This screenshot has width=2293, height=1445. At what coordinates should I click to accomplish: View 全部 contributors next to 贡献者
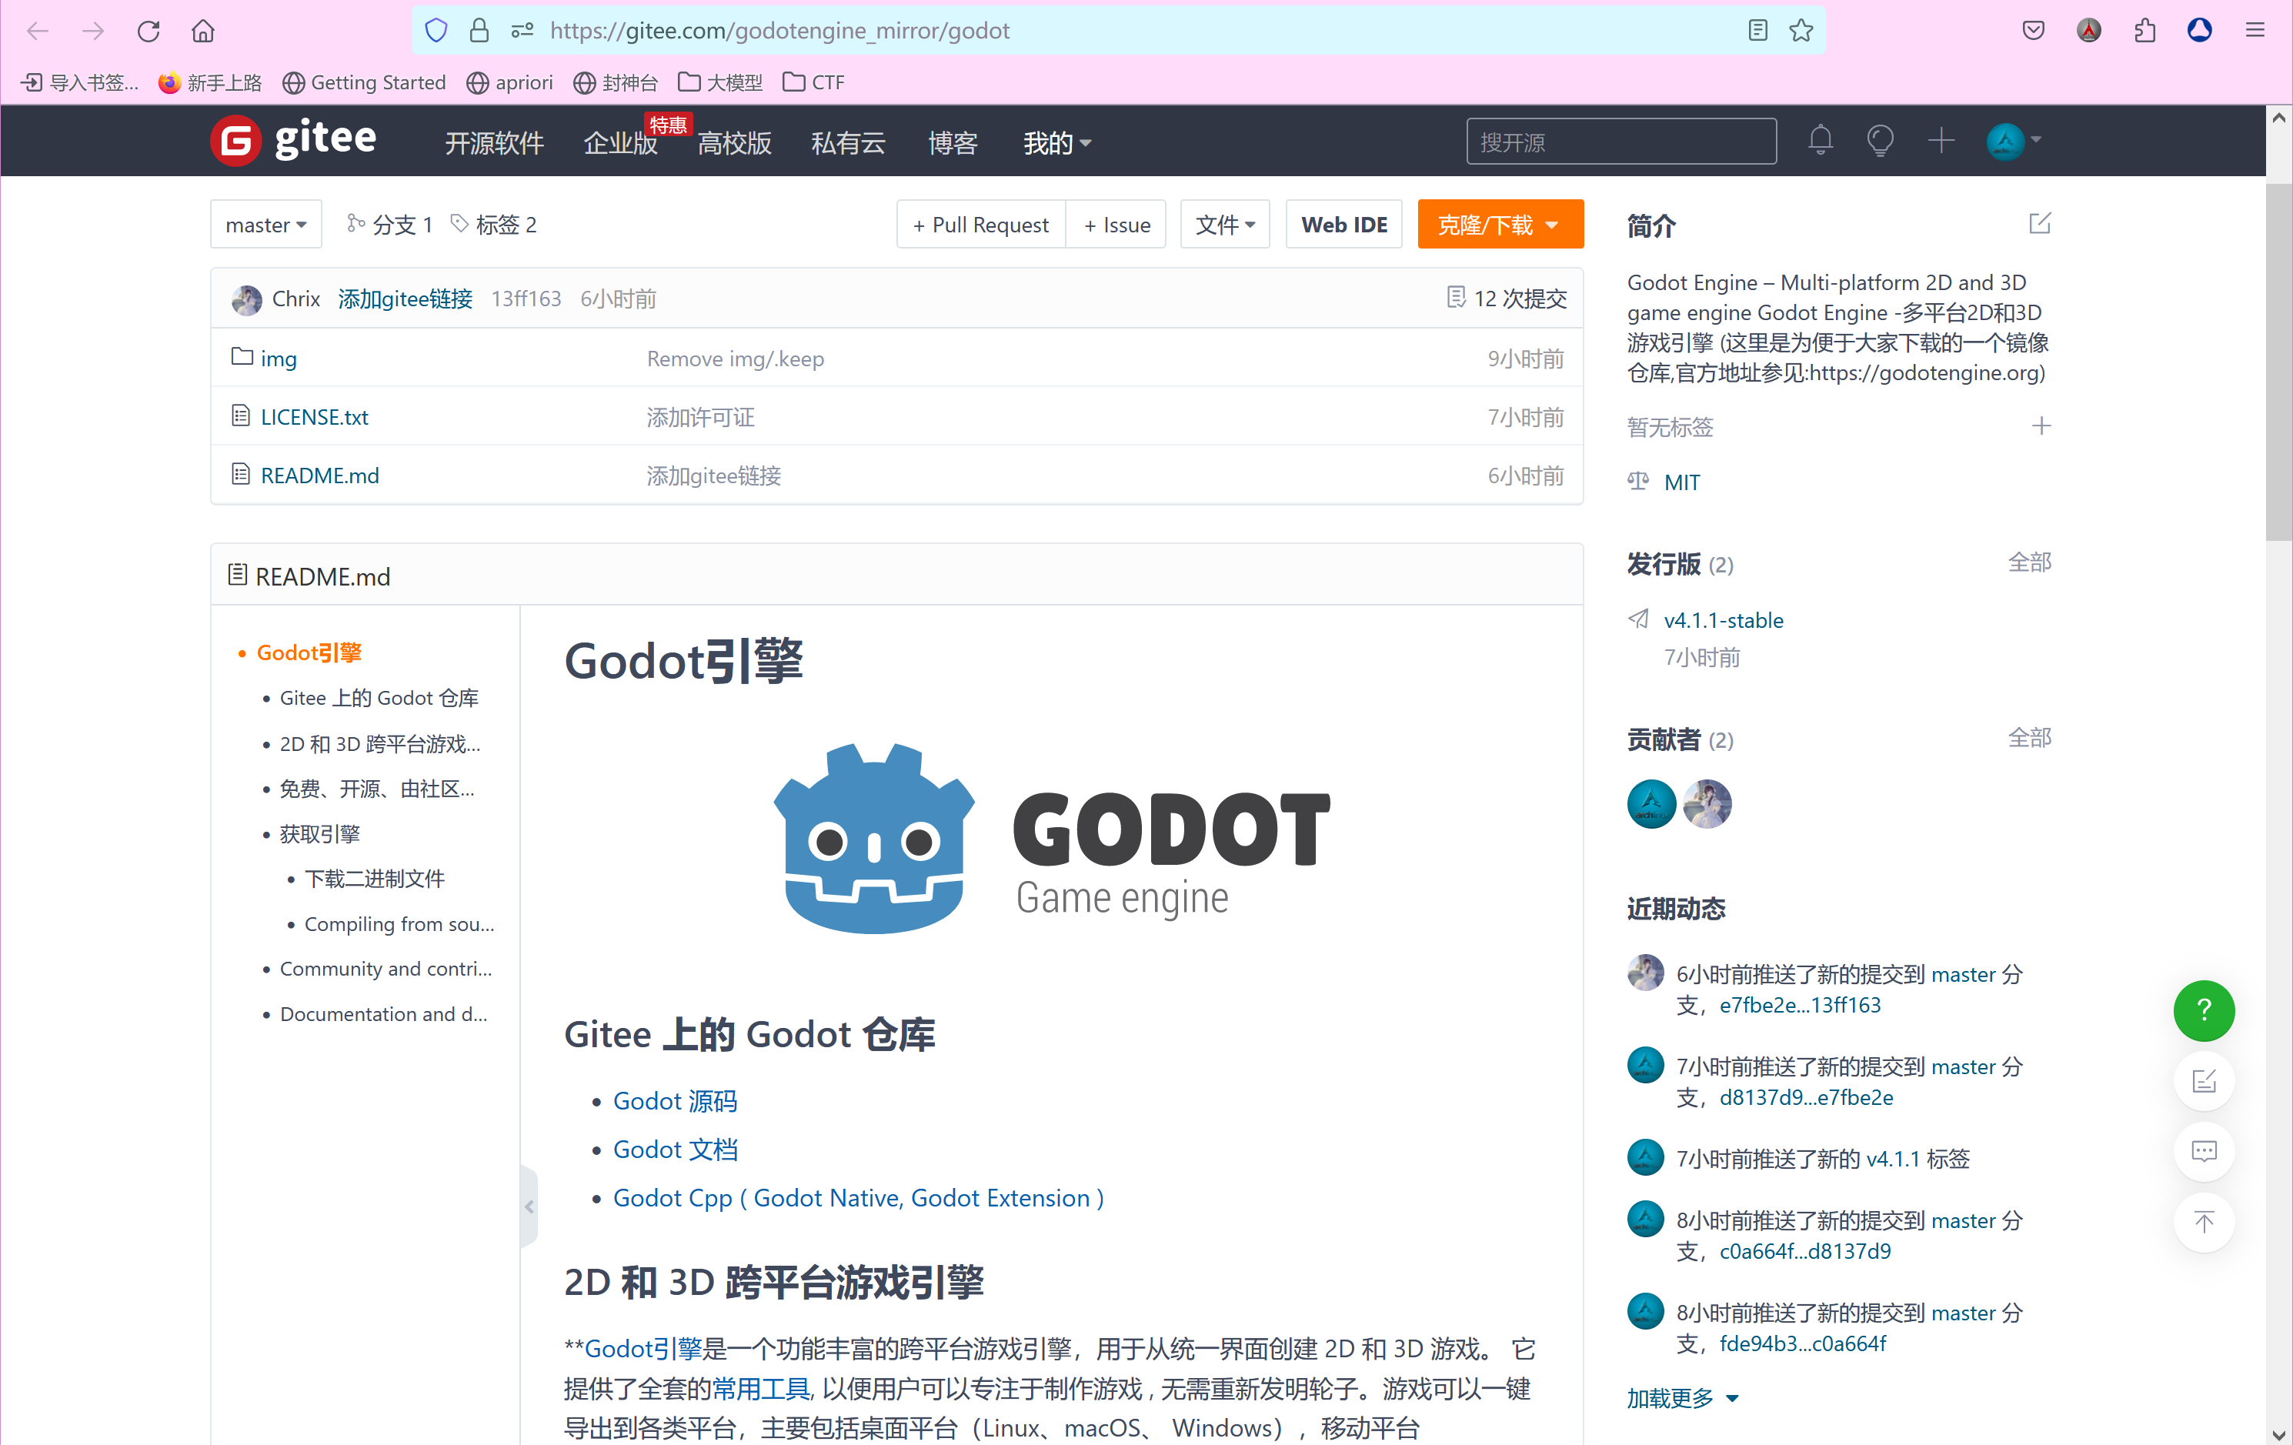click(x=2029, y=738)
